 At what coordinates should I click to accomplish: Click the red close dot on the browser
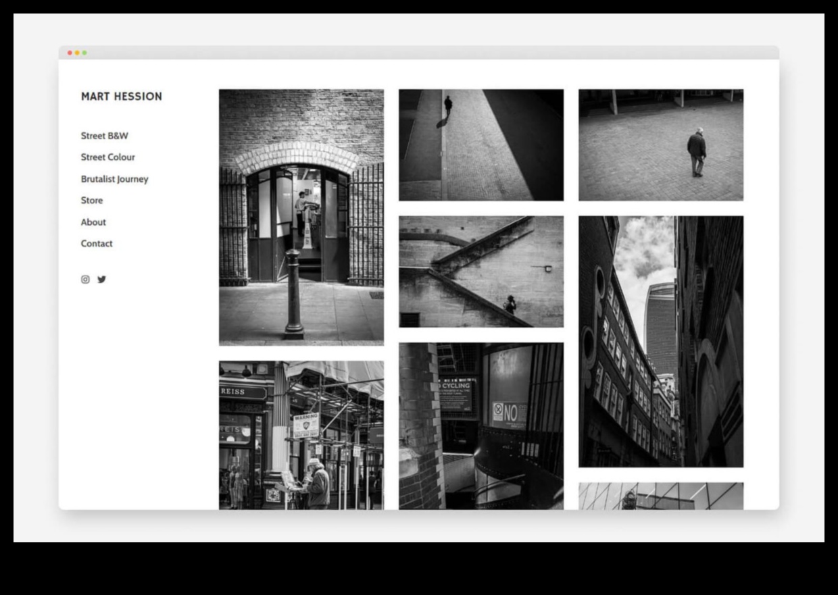coord(69,53)
